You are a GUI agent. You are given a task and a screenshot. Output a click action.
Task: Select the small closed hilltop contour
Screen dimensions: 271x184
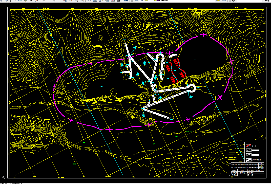[100, 38]
